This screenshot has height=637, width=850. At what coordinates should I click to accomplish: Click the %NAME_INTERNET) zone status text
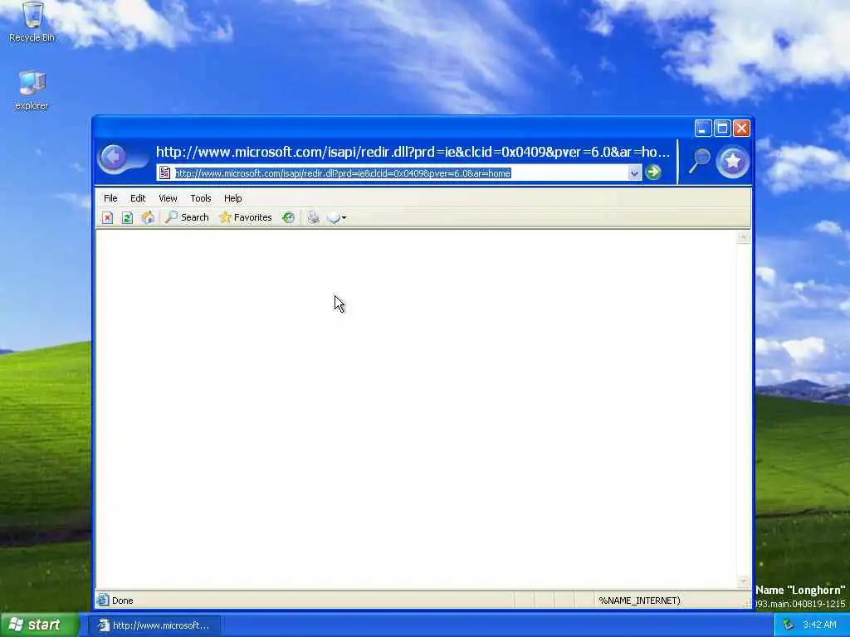[x=640, y=601]
